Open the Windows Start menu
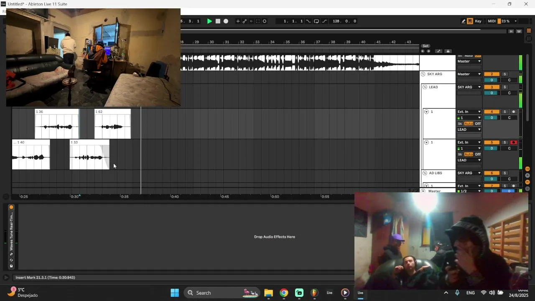 tap(175, 293)
